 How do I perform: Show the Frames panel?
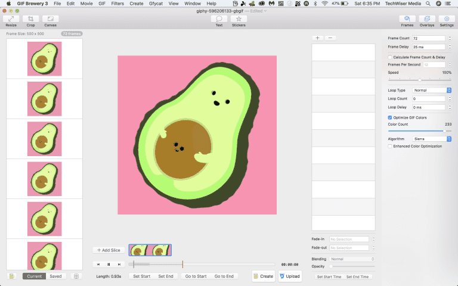[x=407, y=20]
